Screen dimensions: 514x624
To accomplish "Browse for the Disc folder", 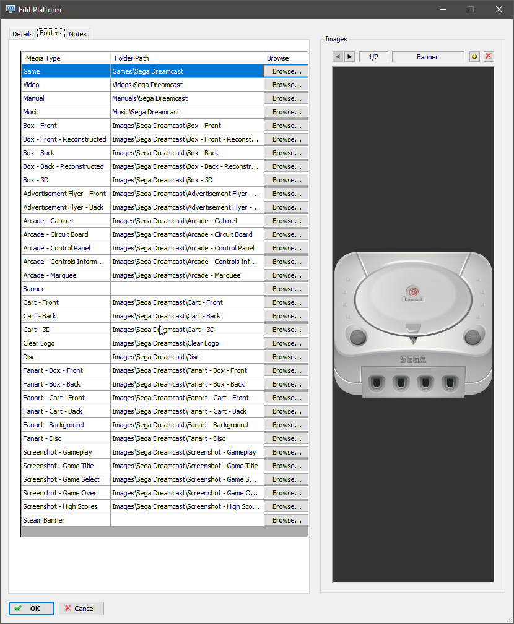I will tap(285, 357).
